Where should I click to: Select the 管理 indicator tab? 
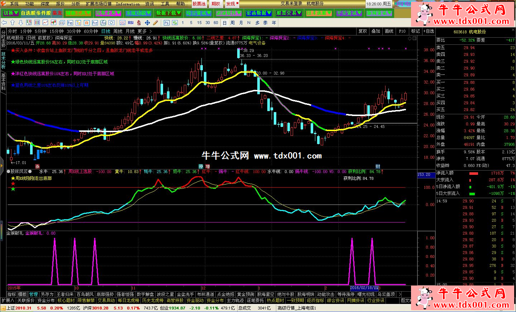(33, 294)
